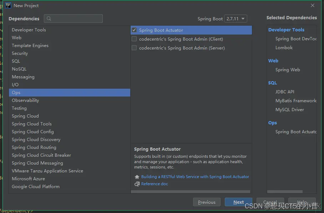Click Ops heading in selected dependencies
This screenshot has width=324, height=213.
tap(273, 123)
